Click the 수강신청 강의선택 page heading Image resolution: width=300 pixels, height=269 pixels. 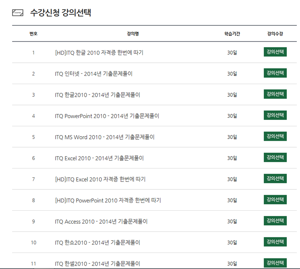(x=61, y=13)
